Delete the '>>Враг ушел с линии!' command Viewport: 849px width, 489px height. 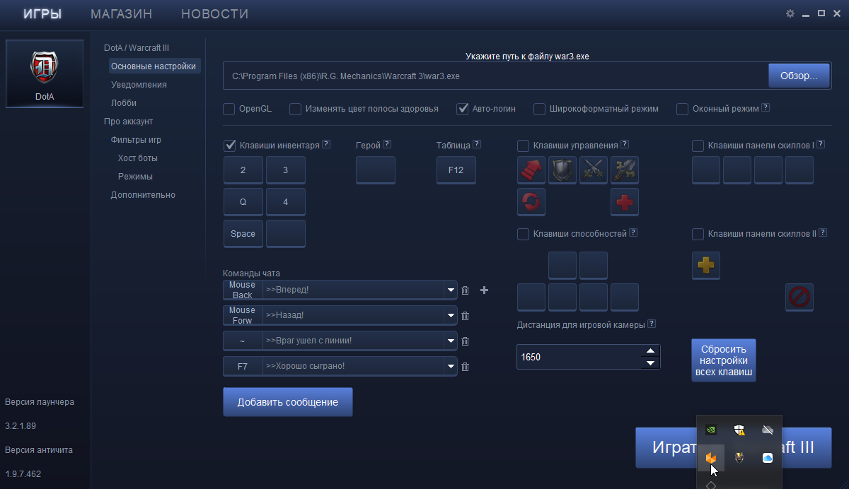[465, 341]
